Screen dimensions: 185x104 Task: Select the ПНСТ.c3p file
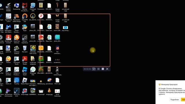[57, 81]
